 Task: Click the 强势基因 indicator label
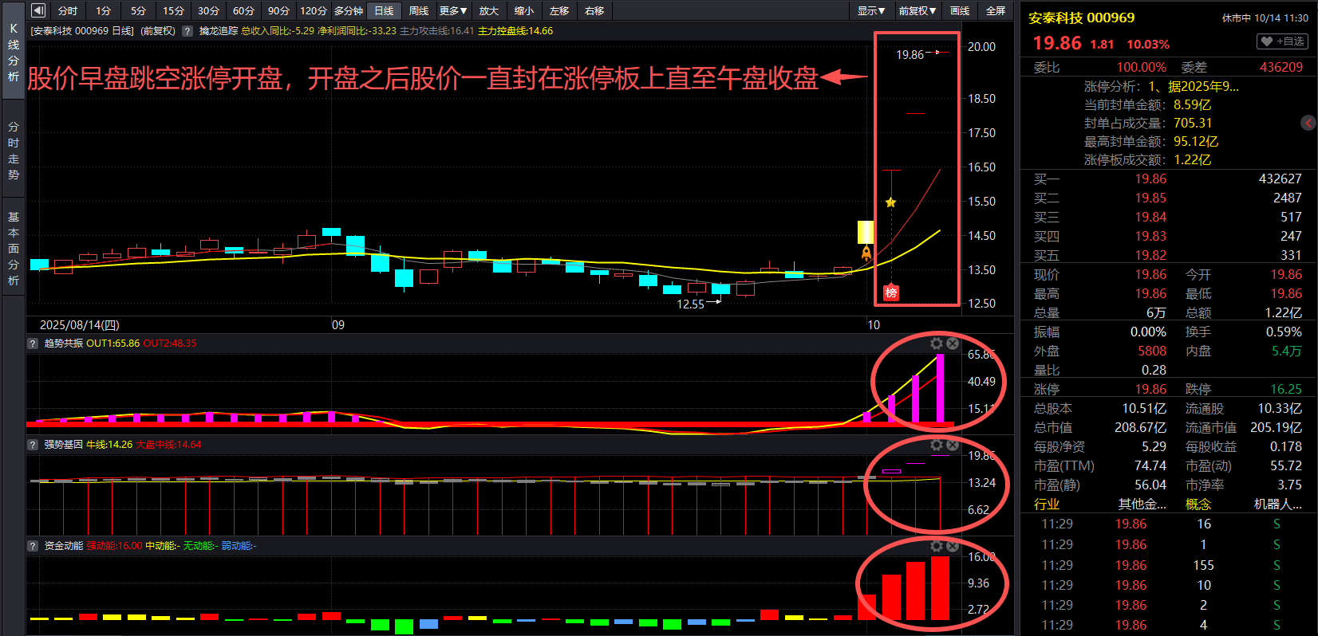point(63,445)
